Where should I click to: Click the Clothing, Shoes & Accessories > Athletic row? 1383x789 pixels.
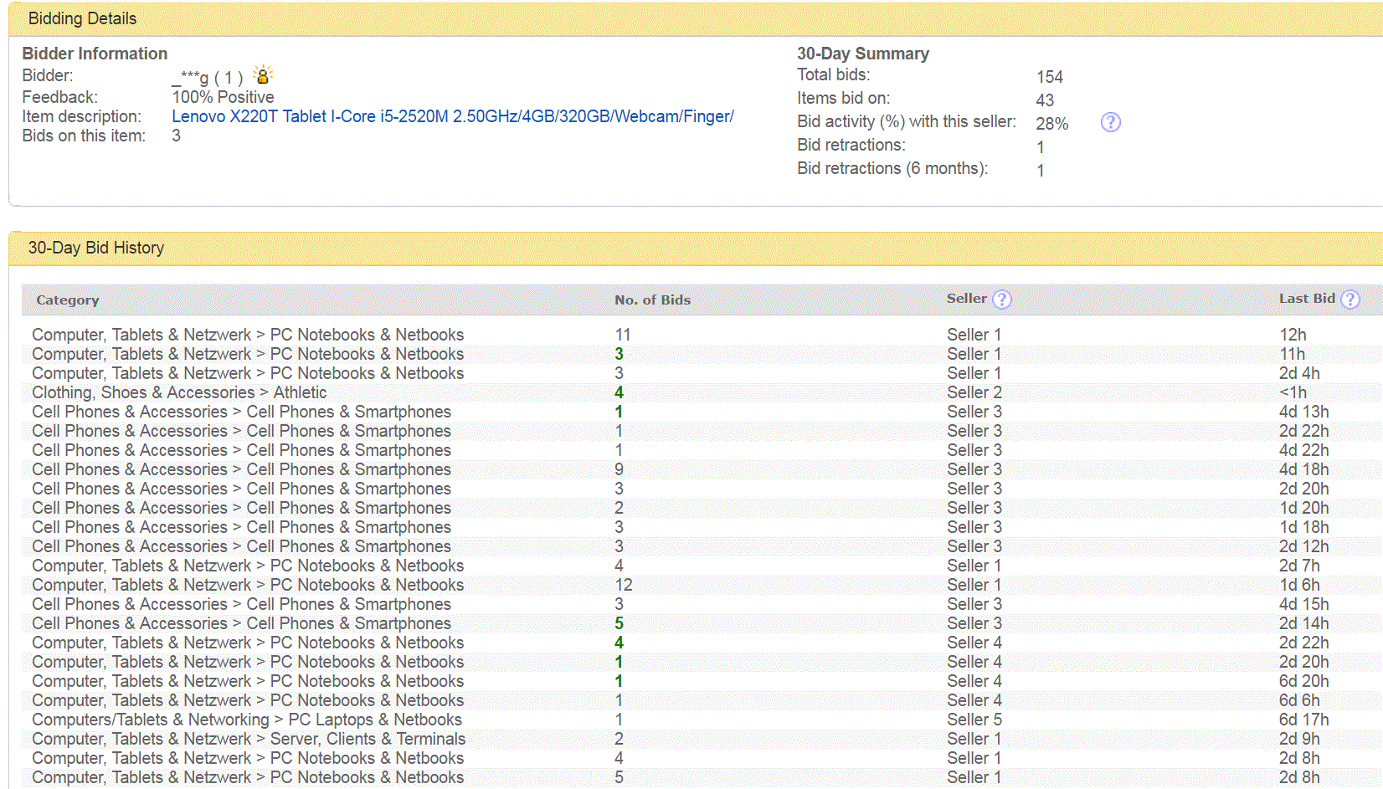(x=179, y=392)
